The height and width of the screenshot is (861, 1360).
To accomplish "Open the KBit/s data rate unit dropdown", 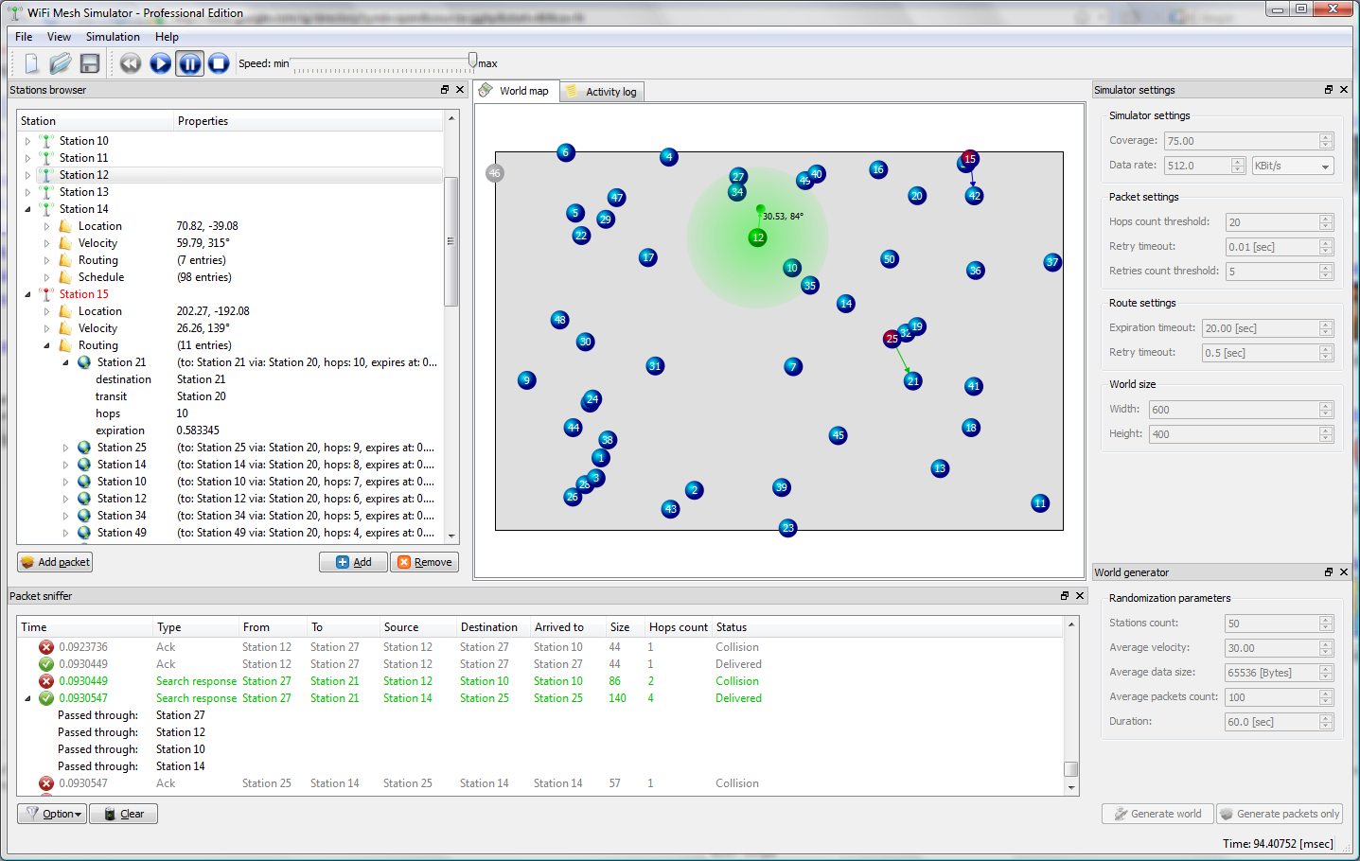I will coord(1293,166).
